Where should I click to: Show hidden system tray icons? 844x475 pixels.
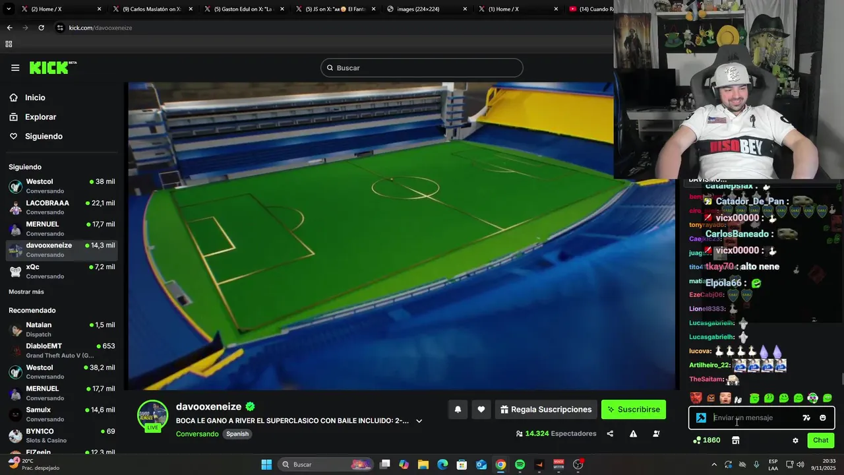point(714,464)
